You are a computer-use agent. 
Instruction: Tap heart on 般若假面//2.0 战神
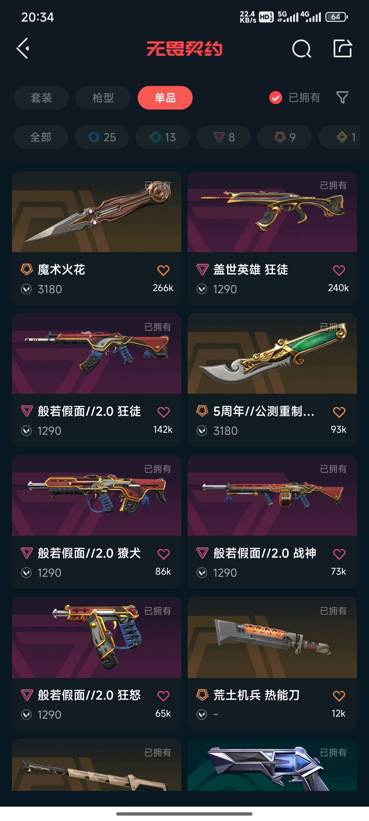tap(339, 554)
